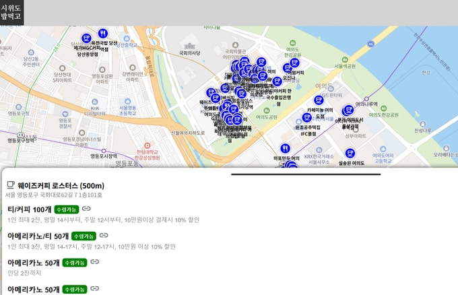Click address 서울 영등포구 국회대로62길 7 1층101호

(54, 195)
